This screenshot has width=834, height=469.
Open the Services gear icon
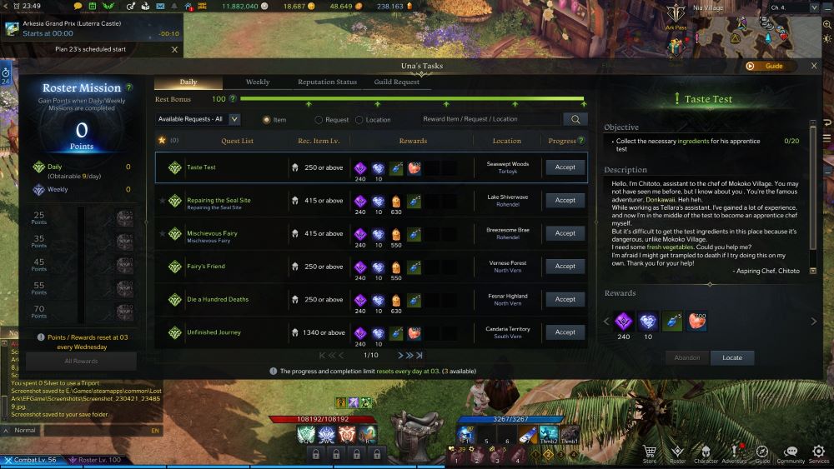[819, 453]
